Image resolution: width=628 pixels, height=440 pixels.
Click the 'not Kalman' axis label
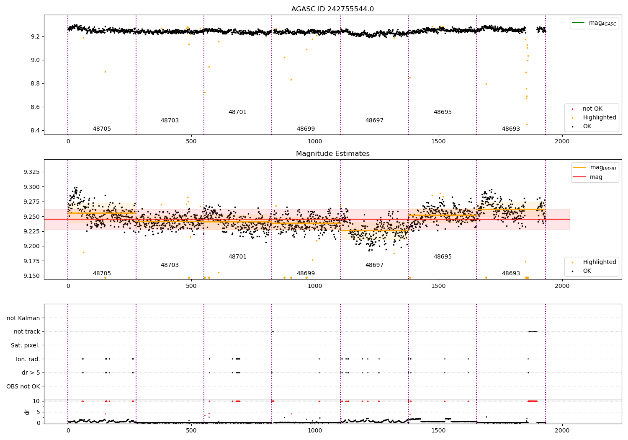click(23, 318)
